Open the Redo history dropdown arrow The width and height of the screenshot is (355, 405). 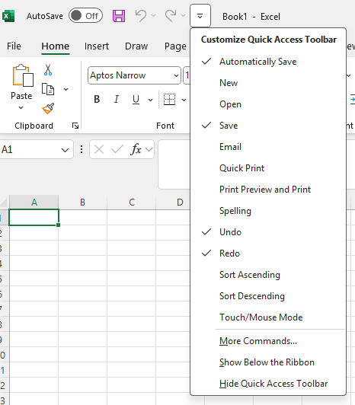[183, 16]
